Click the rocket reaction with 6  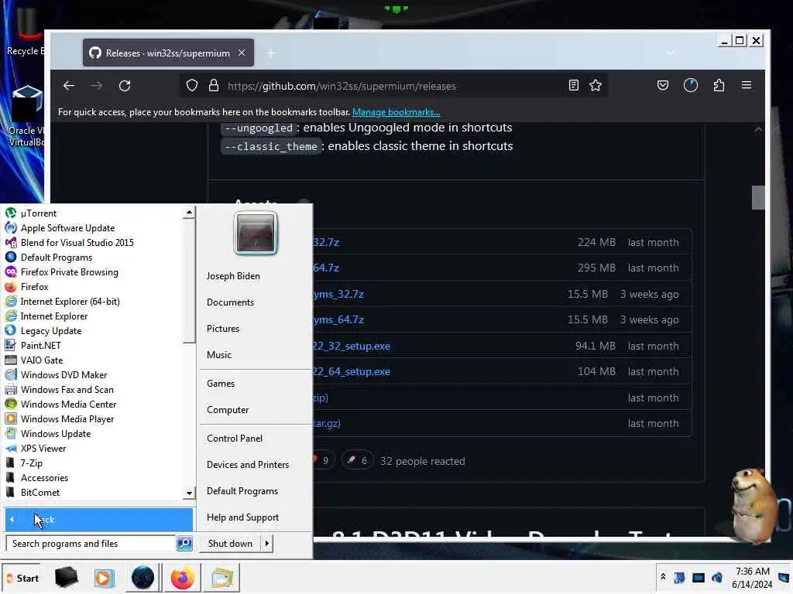pyautogui.click(x=357, y=461)
